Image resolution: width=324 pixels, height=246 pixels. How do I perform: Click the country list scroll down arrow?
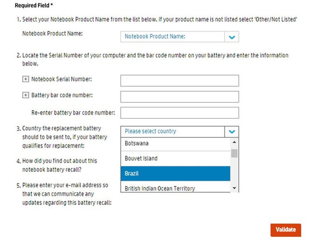pyautogui.click(x=234, y=188)
